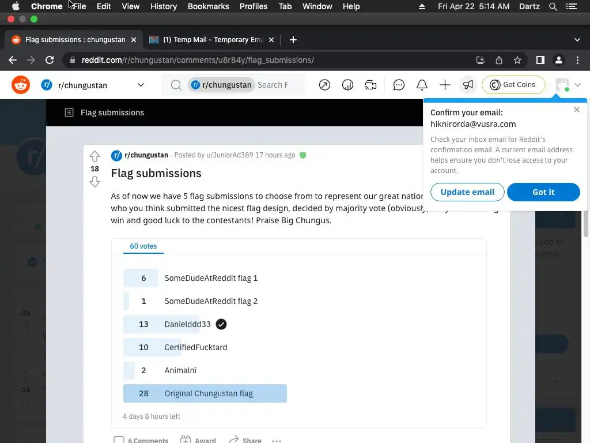Expand Chrome tab search chevron

coord(577,40)
